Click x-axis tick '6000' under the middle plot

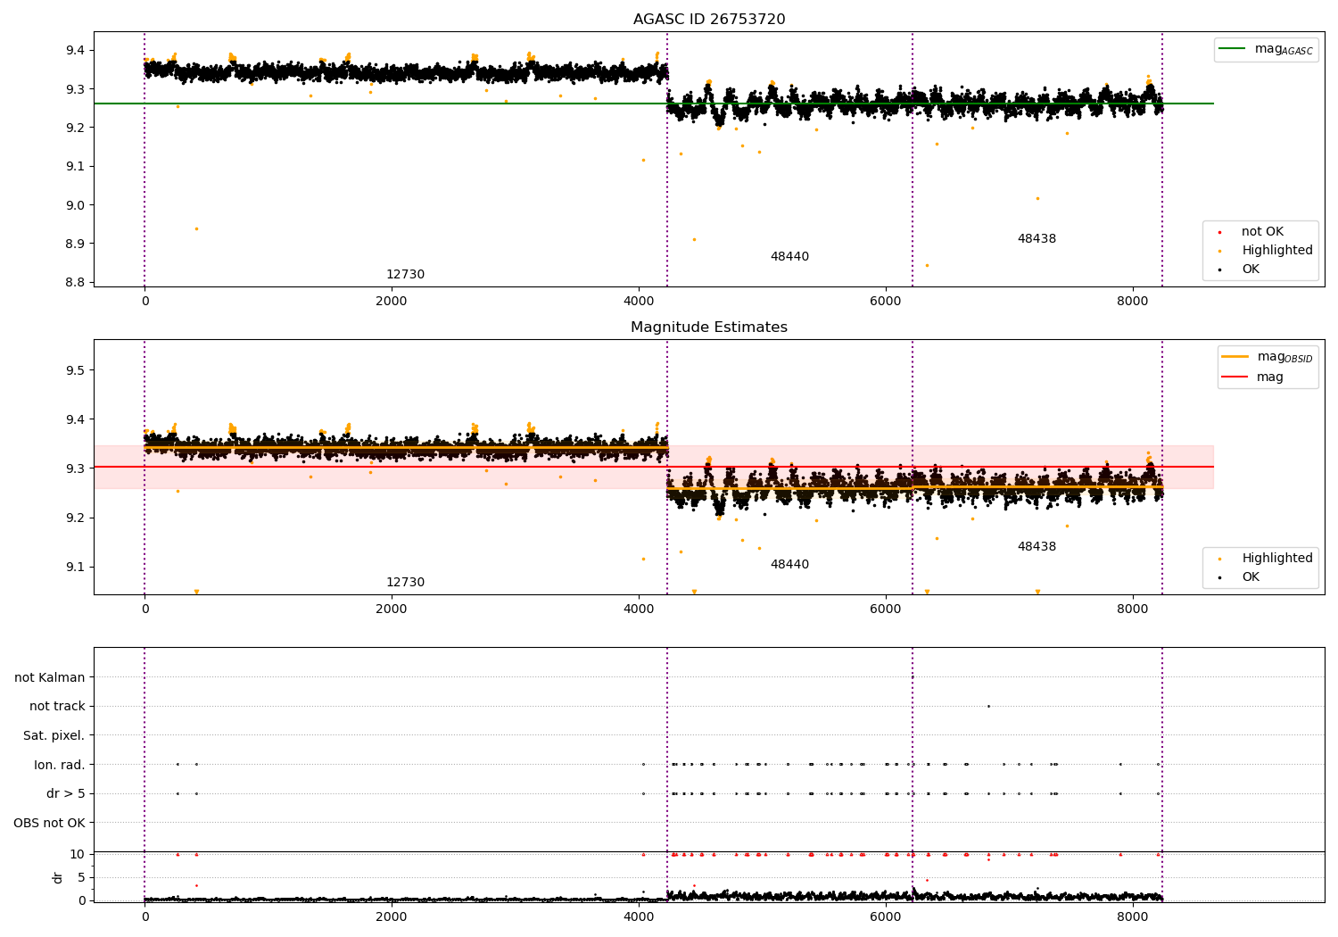(x=886, y=609)
